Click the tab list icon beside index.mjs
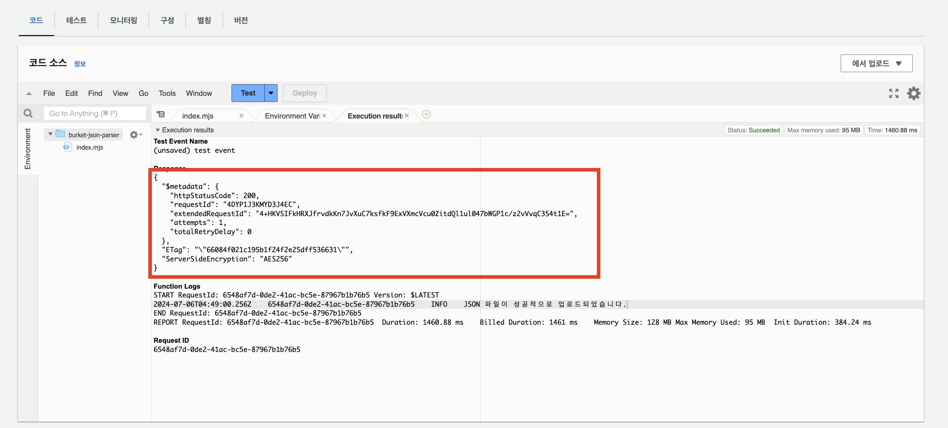Image resolution: width=948 pixels, height=428 pixels. [161, 114]
